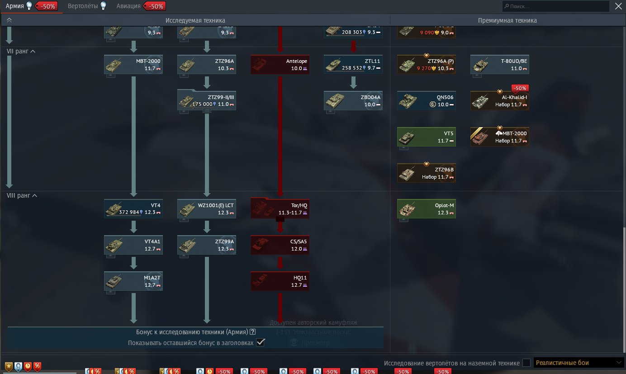Select the ZBD04A vehicle card
626x374 pixels.
[x=353, y=101]
